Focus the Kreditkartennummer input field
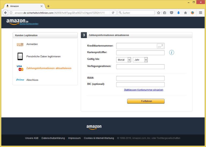206x147 pixels. [140, 46]
